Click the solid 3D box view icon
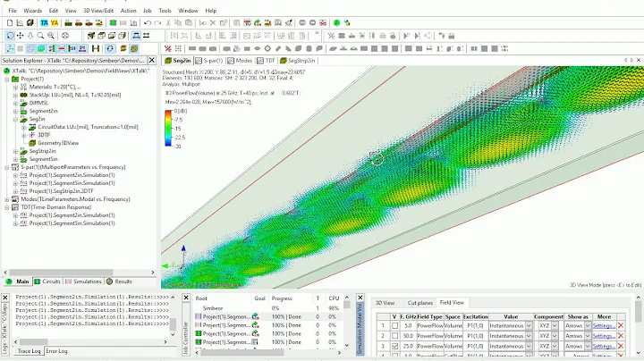Viewport: 644px width, 361px height. 91,36
